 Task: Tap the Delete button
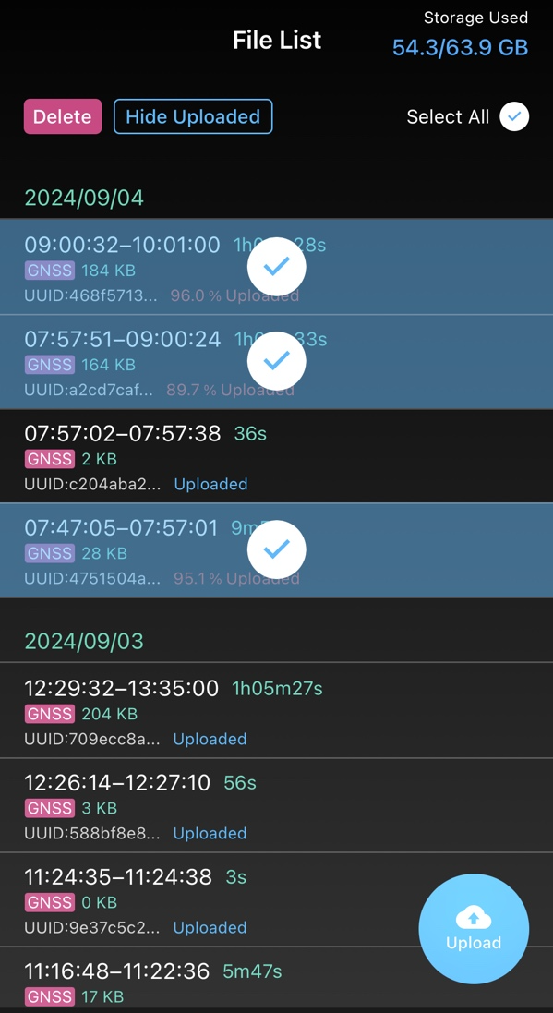click(x=62, y=116)
